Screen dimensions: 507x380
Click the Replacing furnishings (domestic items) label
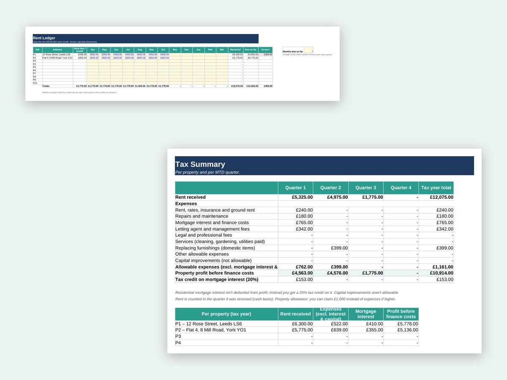(226, 248)
